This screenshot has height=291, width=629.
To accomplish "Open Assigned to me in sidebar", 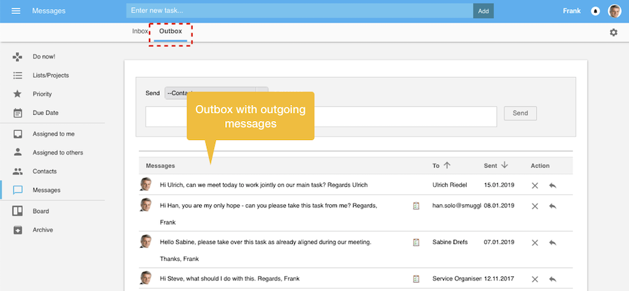I will click(53, 134).
